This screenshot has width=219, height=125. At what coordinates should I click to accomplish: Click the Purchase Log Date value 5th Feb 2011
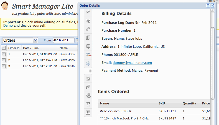pyautogui.click(x=146, y=23)
